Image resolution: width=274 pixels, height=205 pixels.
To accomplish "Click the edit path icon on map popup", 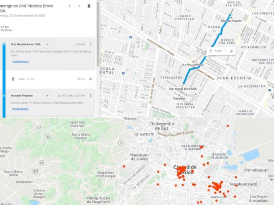I will [x=232, y=51].
